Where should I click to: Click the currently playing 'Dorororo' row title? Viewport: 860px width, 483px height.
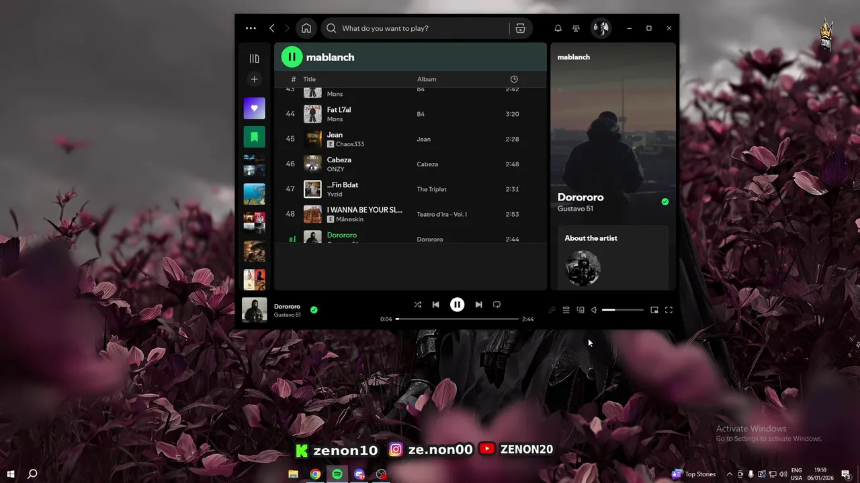coord(342,235)
